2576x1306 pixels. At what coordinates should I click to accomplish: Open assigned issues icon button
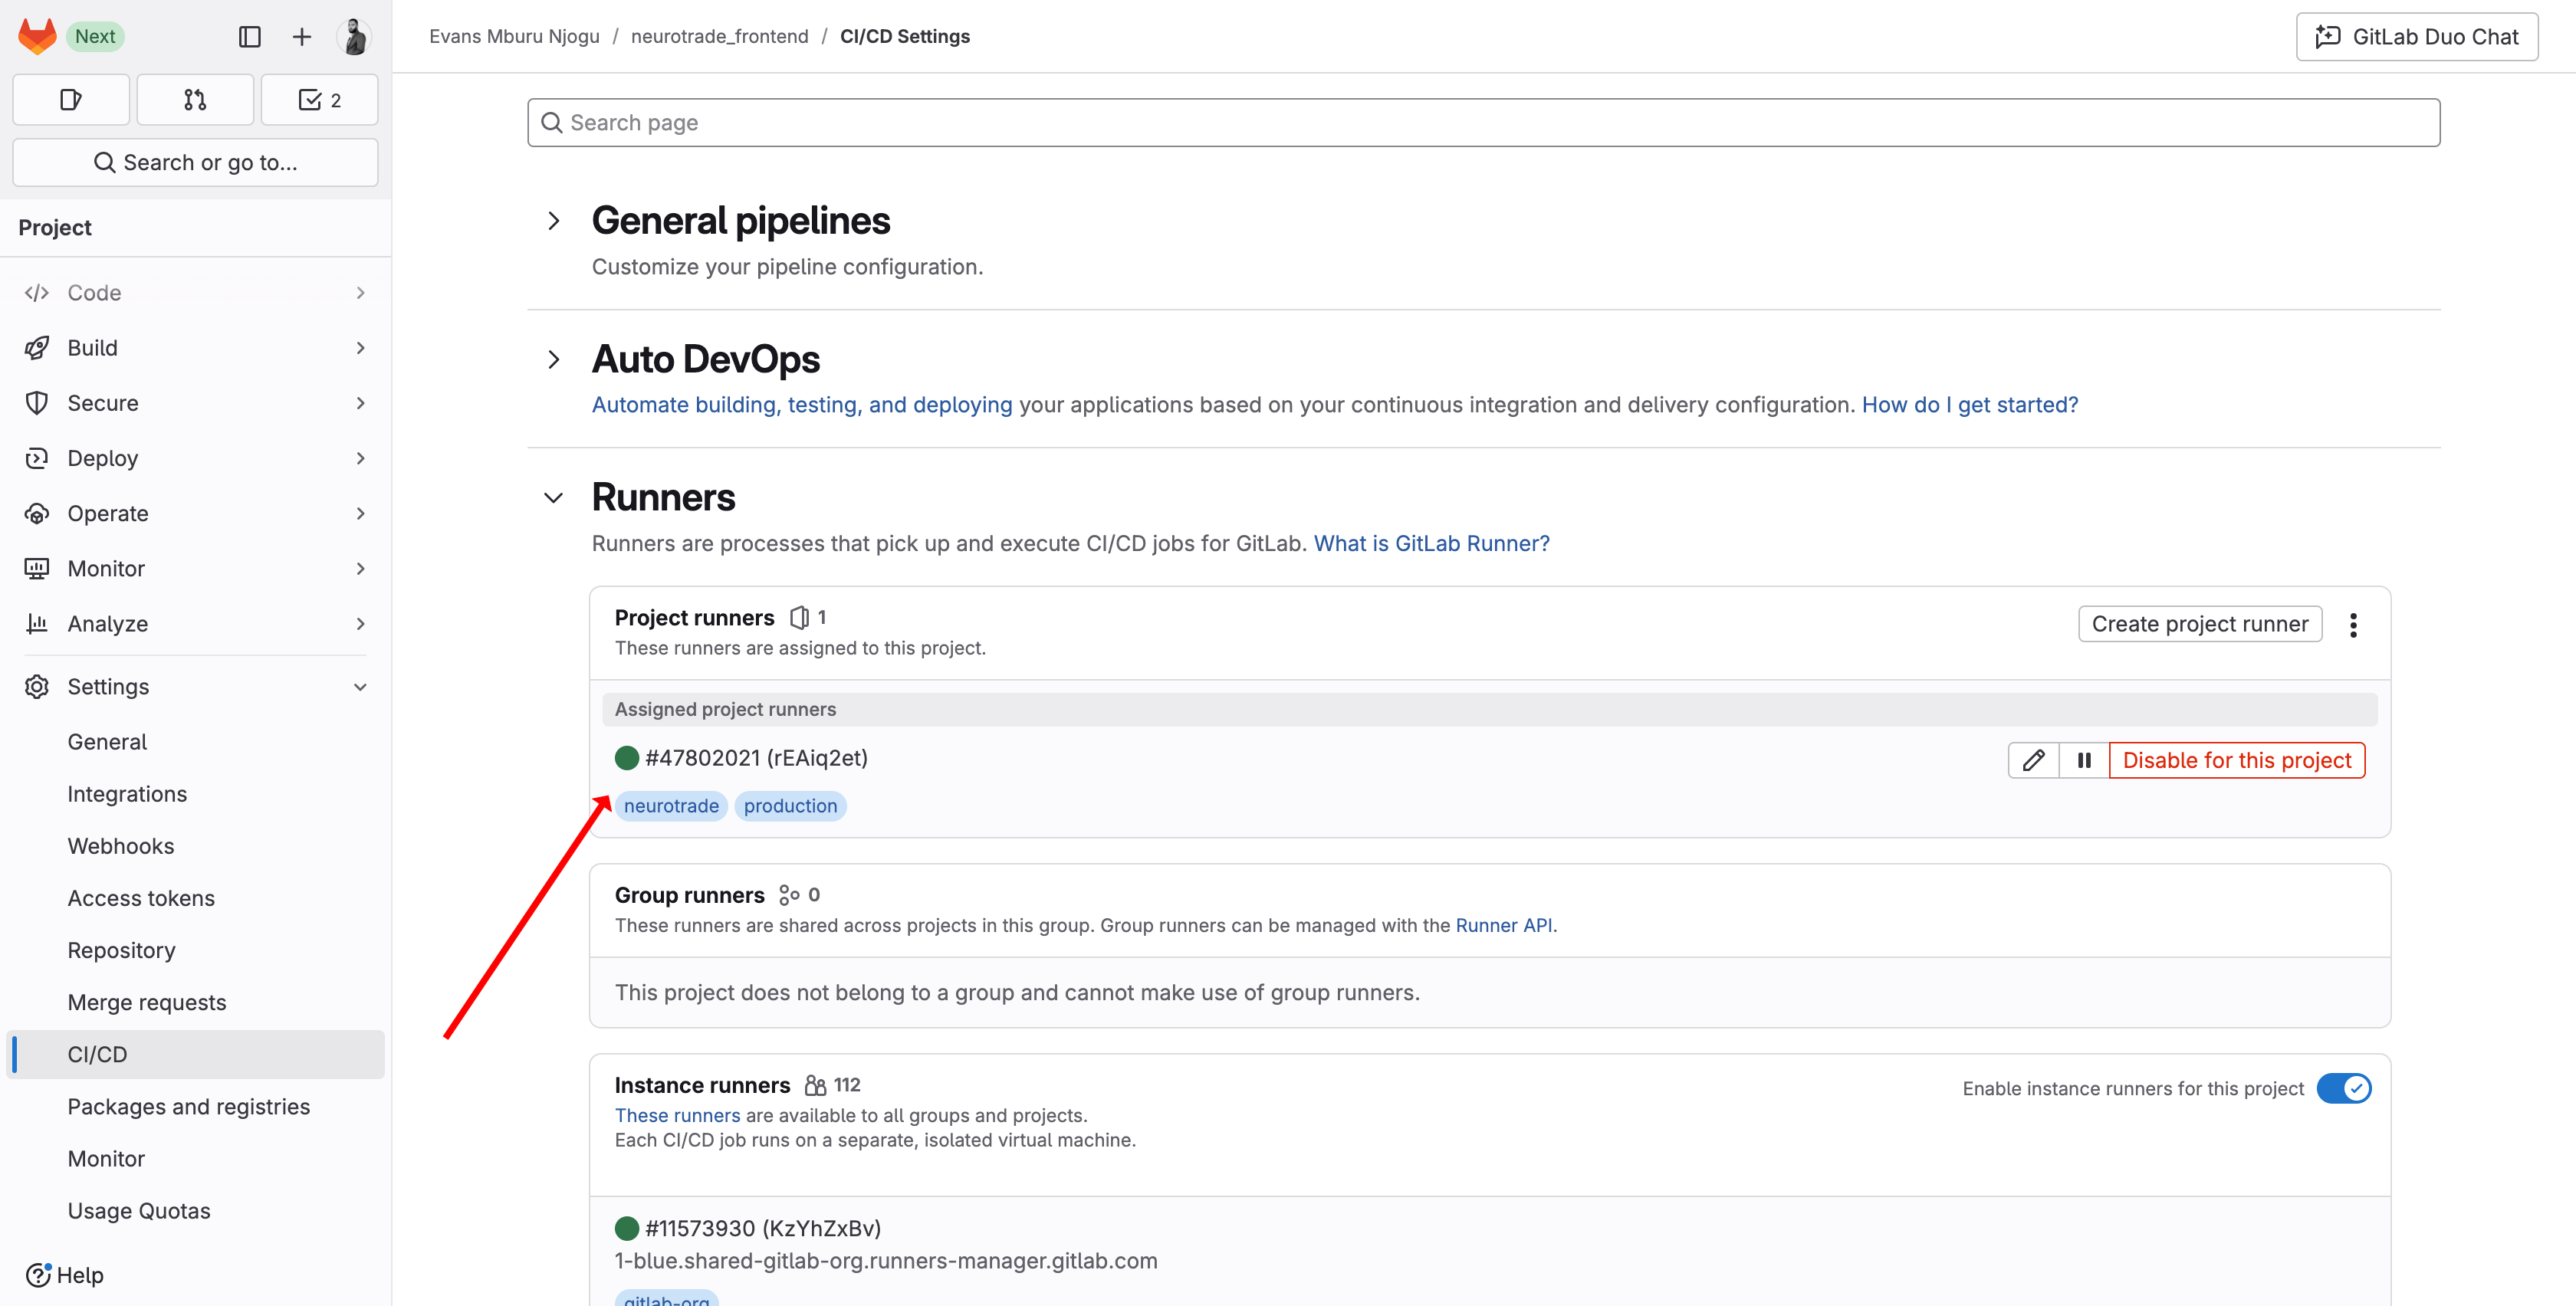point(71,100)
